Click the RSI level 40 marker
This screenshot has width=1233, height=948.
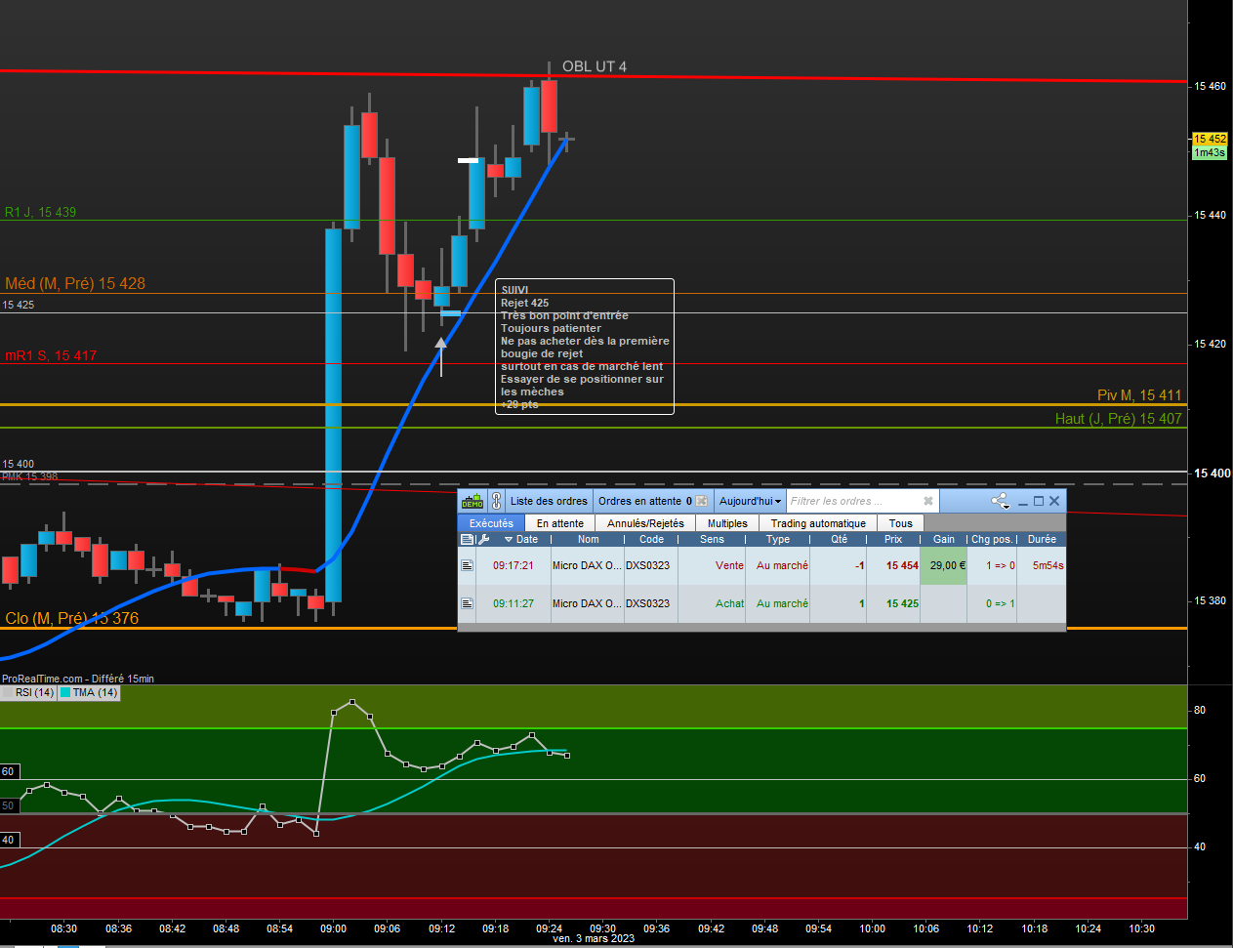point(9,840)
